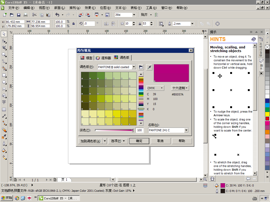Undo the last action
This screenshot has height=202, width=270.
(57, 15)
